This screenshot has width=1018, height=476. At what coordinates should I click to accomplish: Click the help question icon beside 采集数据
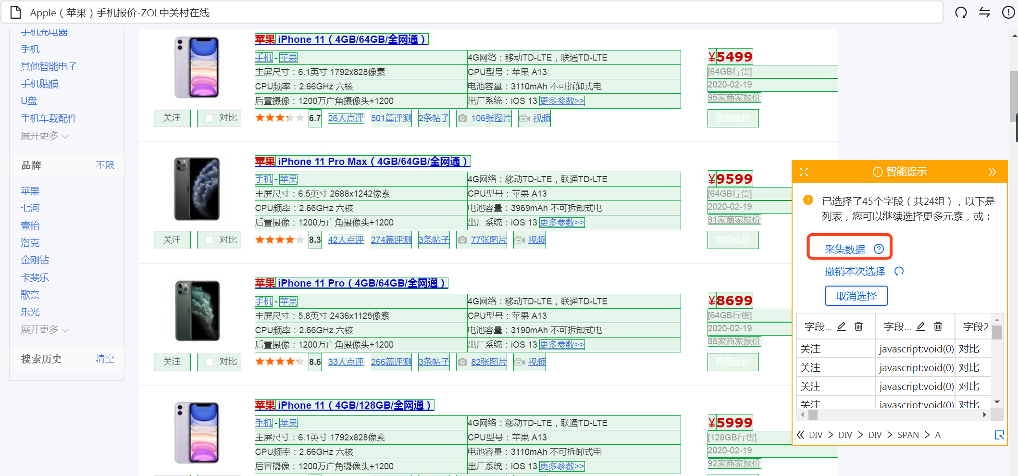(x=879, y=249)
